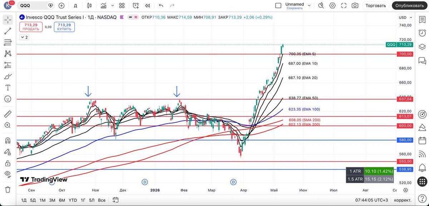This screenshot has width=429, height=206.
Task: Select the text annotation tool
Action: (x=8, y=87)
